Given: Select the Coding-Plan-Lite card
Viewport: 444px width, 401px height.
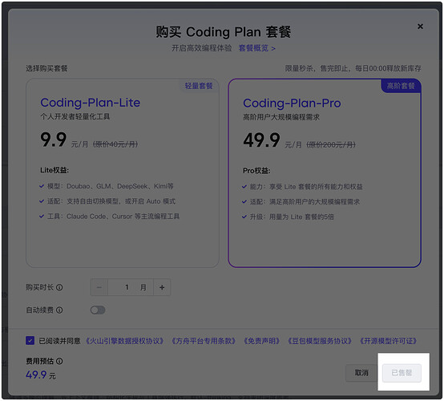Looking at the screenshot, I should coord(123,173).
